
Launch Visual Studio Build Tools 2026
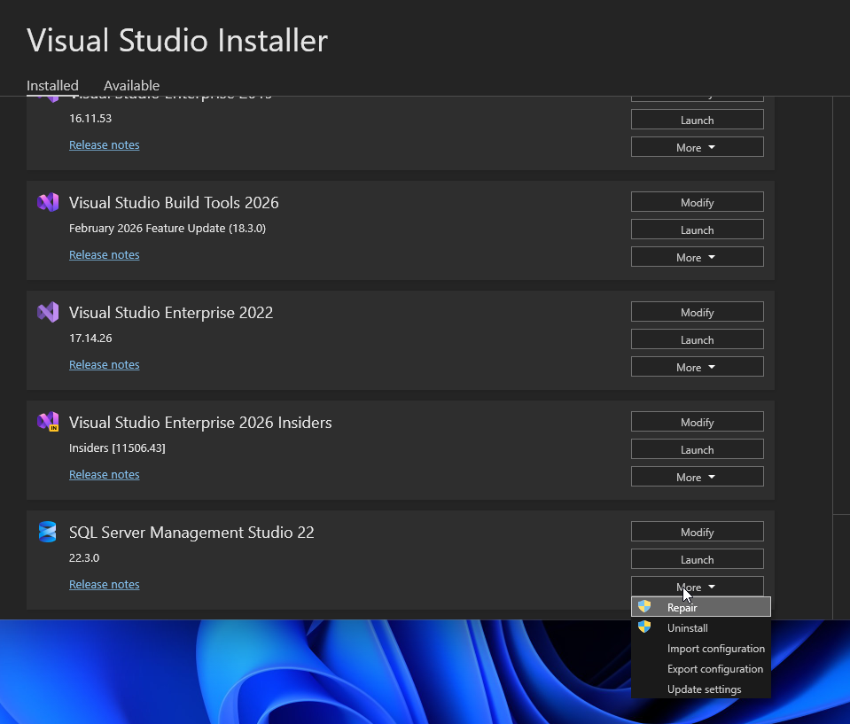coord(698,230)
